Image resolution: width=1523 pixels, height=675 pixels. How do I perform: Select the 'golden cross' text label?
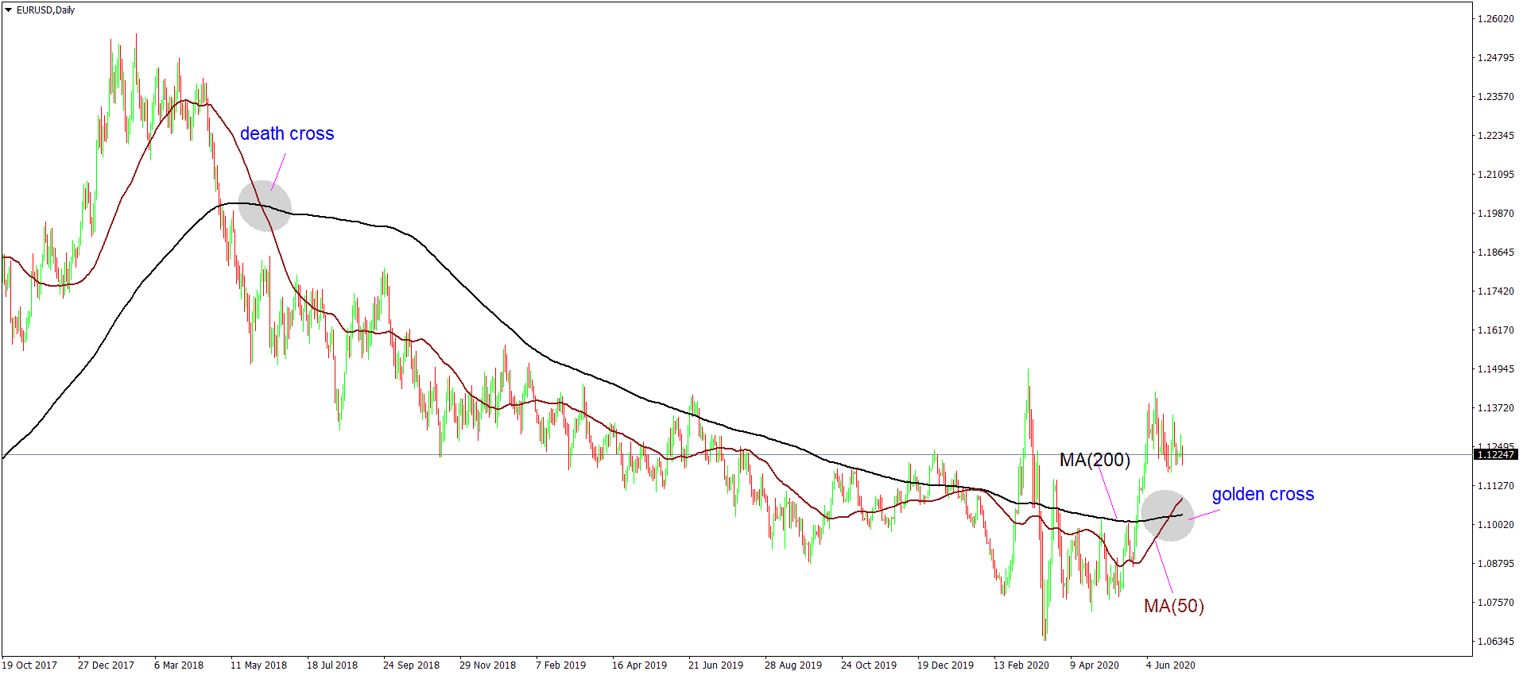pyautogui.click(x=1262, y=495)
